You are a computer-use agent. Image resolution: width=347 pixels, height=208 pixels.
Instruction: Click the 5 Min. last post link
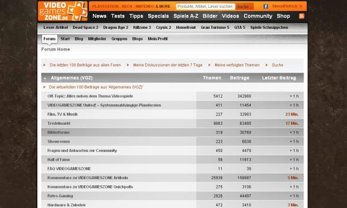click(293, 178)
